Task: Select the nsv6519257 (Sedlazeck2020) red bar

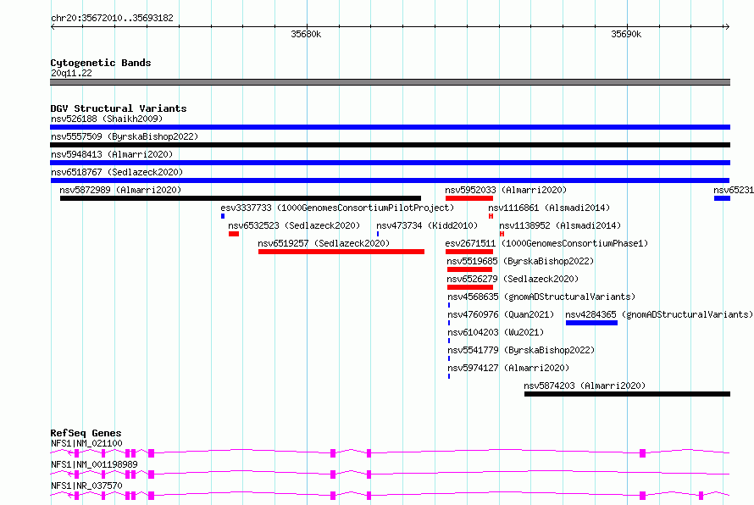Action: (341, 252)
